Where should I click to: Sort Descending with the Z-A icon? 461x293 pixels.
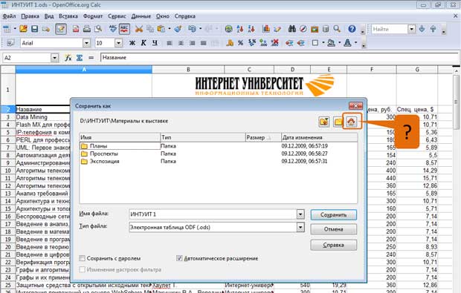click(x=251, y=29)
